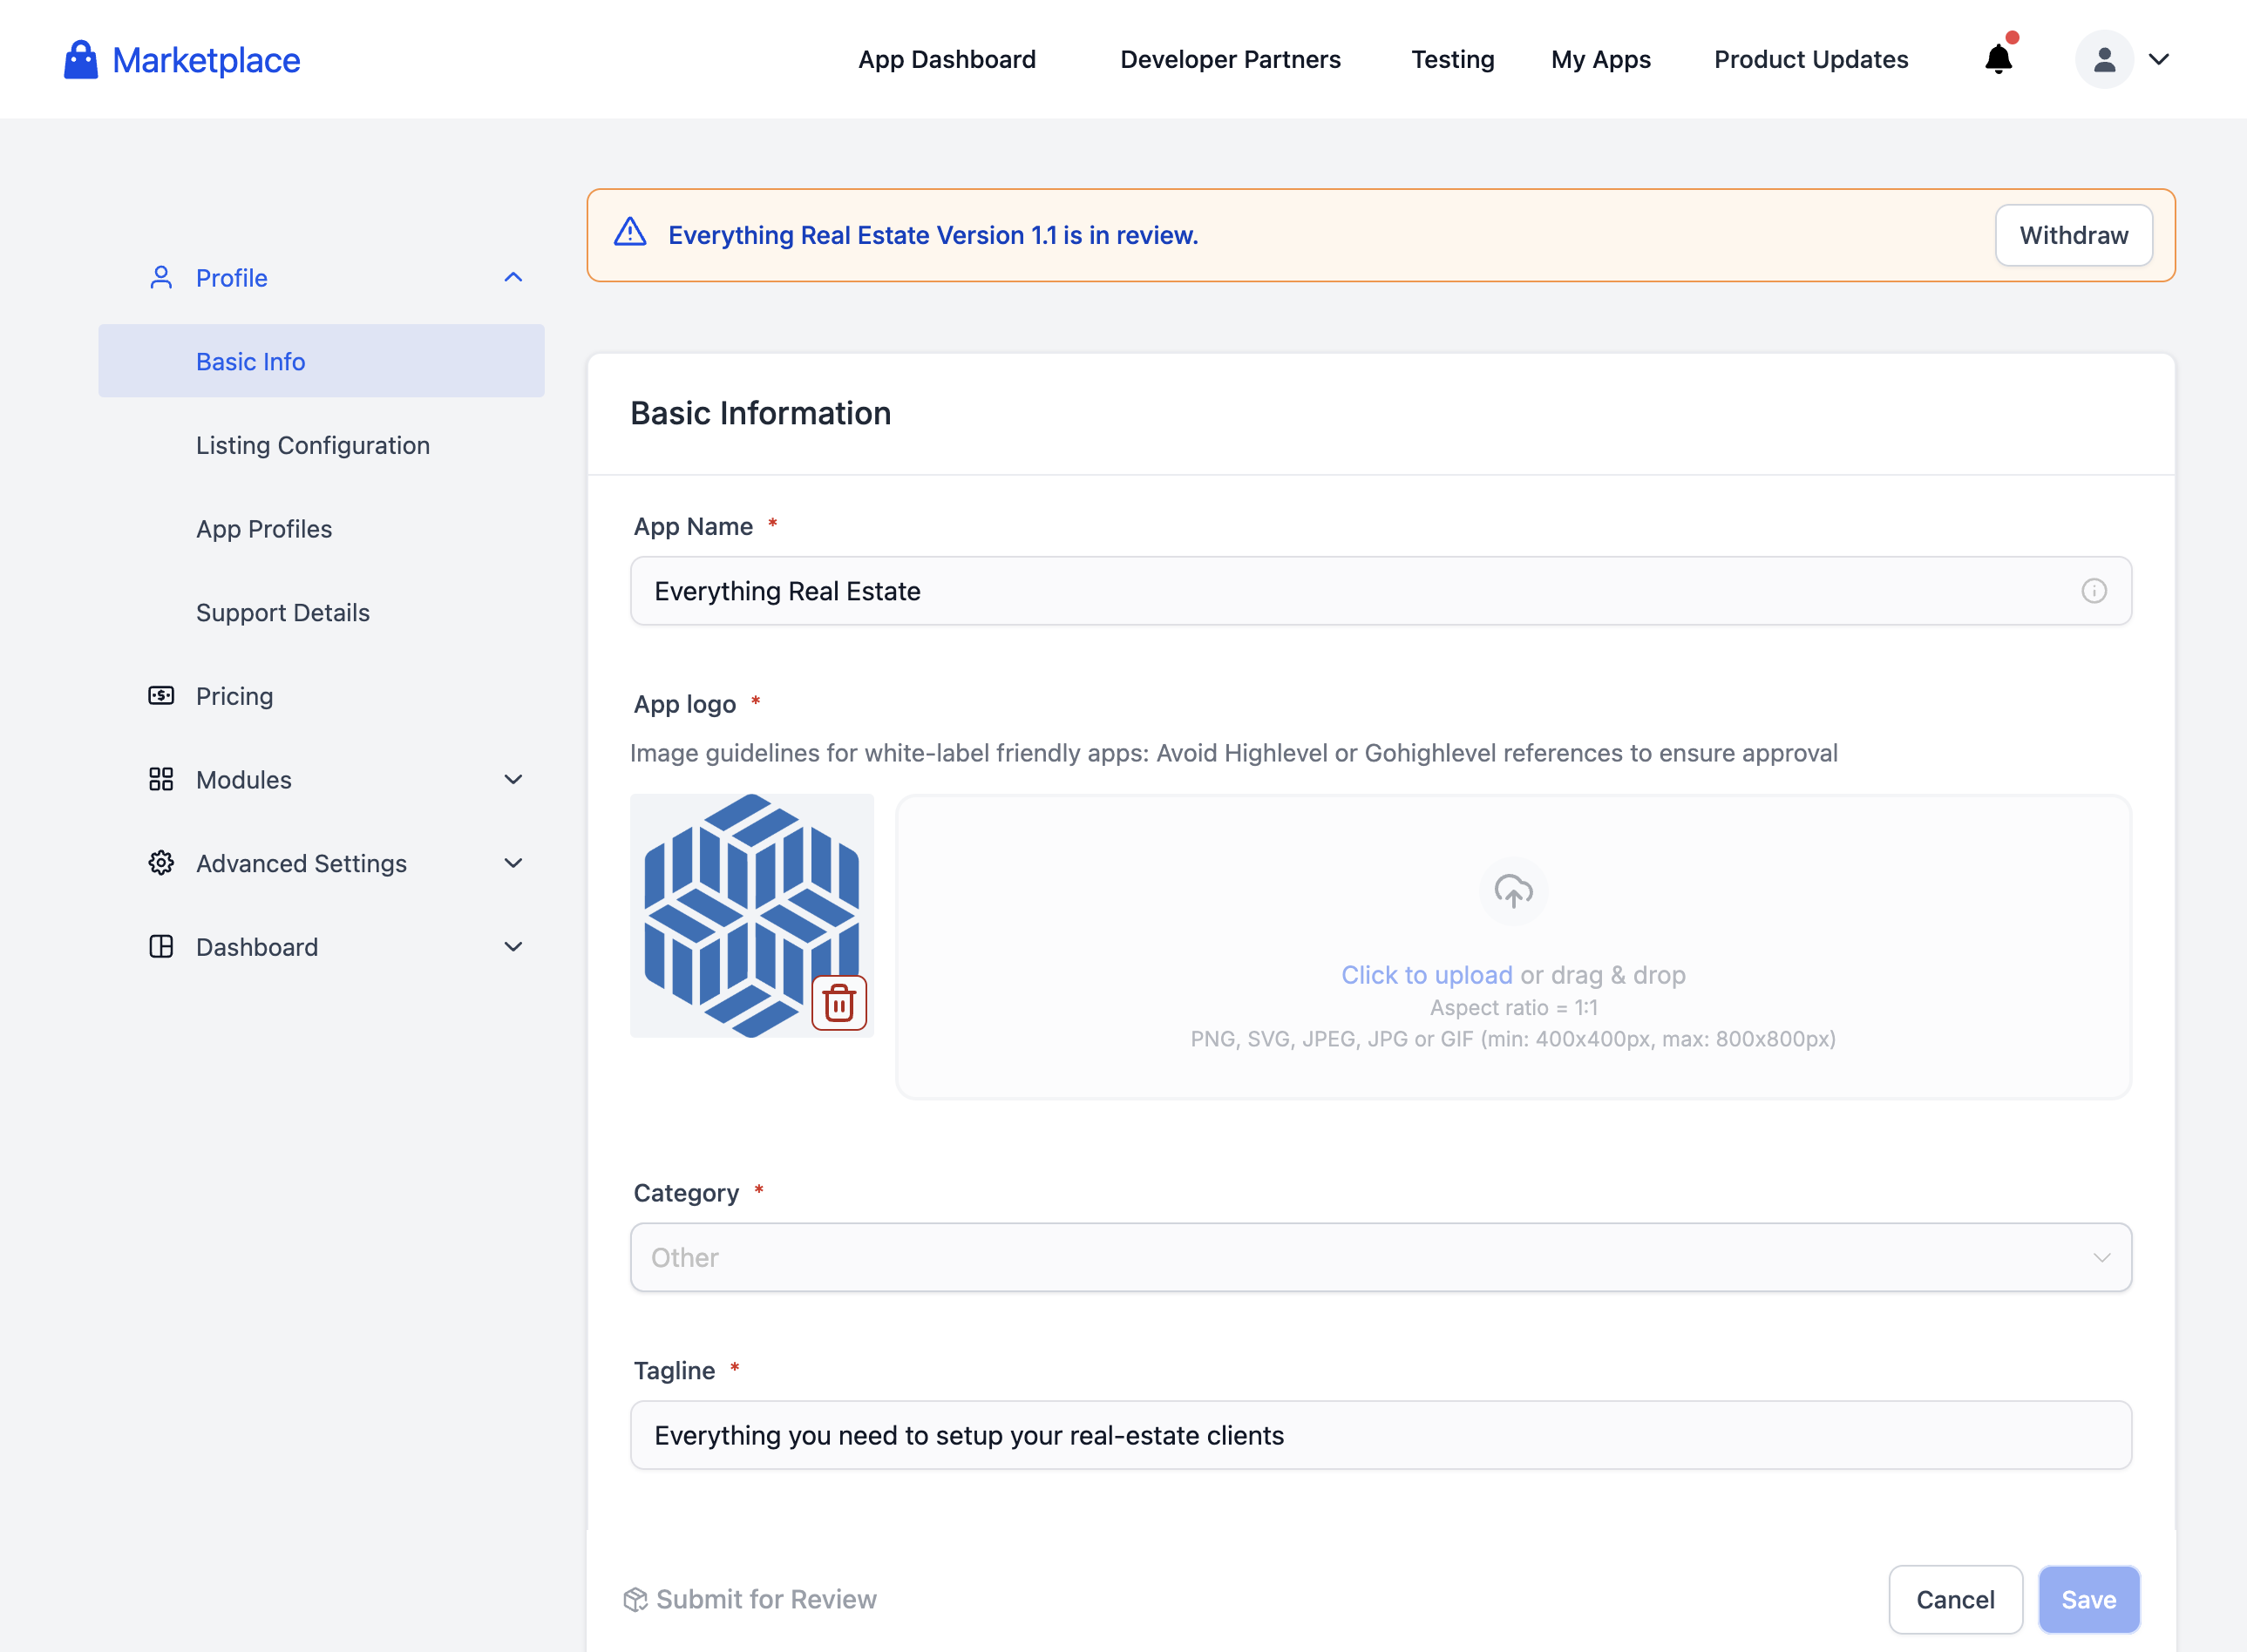Click the Cancel button
This screenshot has height=1652, width=2247.
[x=1955, y=1600]
